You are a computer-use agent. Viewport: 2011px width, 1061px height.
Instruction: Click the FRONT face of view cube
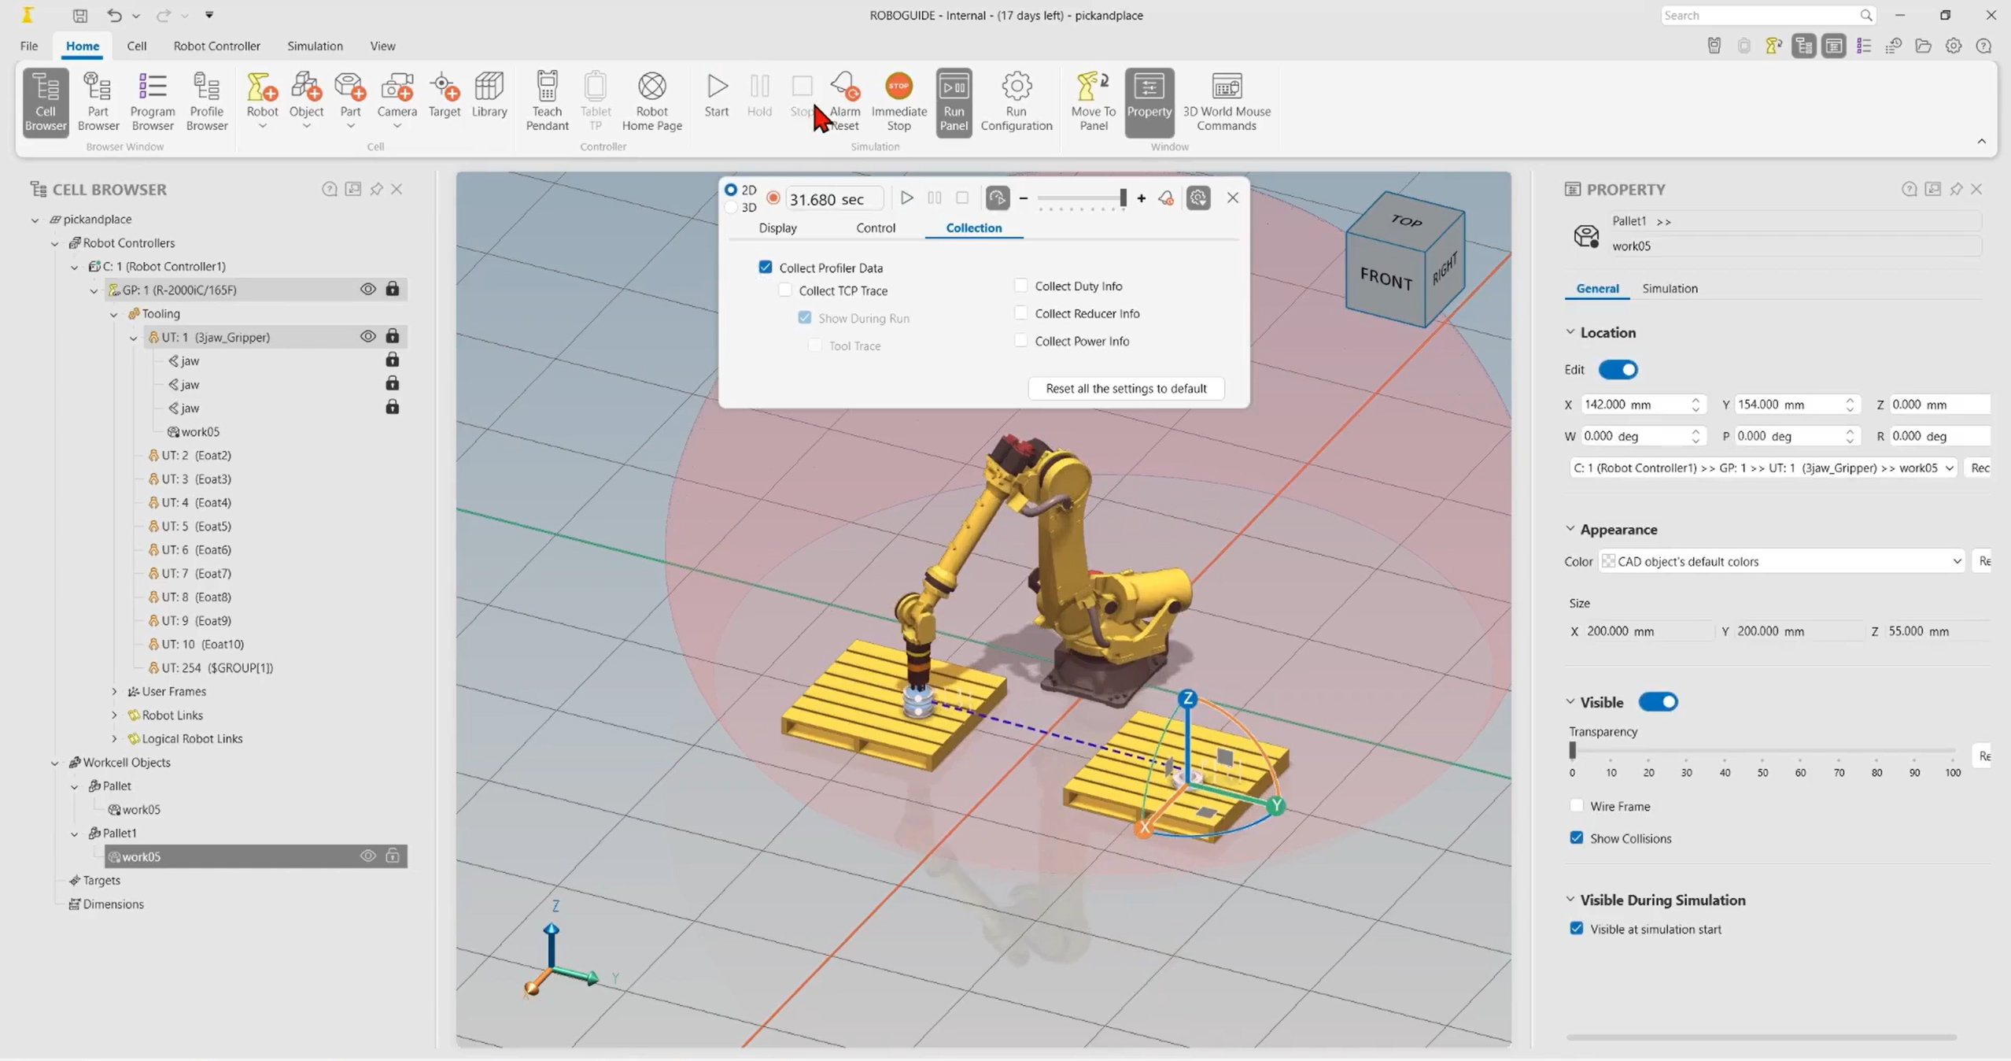(1386, 279)
